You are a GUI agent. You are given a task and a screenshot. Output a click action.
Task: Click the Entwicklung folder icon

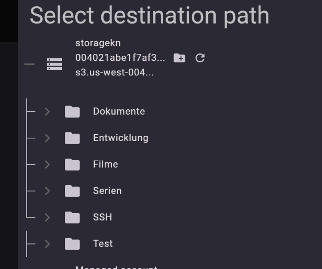pyautogui.click(x=72, y=138)
